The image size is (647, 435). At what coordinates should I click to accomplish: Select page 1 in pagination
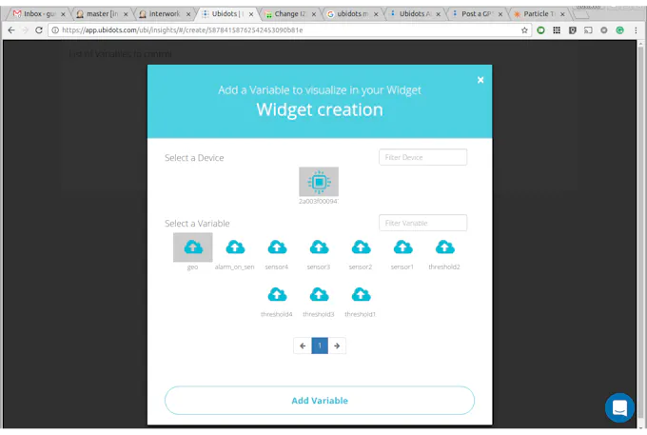pos(320,346)
